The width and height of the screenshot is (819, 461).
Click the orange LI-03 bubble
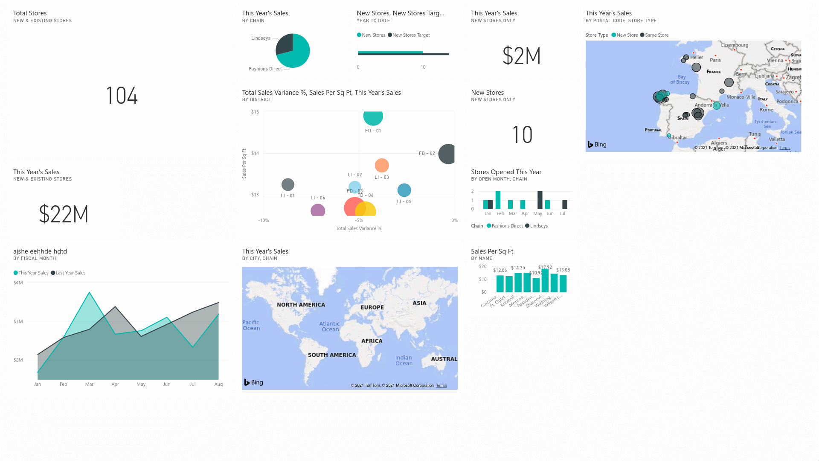point(382,166)
